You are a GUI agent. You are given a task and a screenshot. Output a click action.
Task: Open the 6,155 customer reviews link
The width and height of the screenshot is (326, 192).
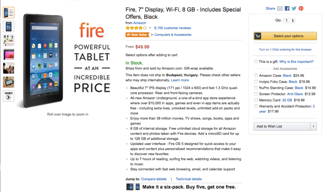coord(173,28)
